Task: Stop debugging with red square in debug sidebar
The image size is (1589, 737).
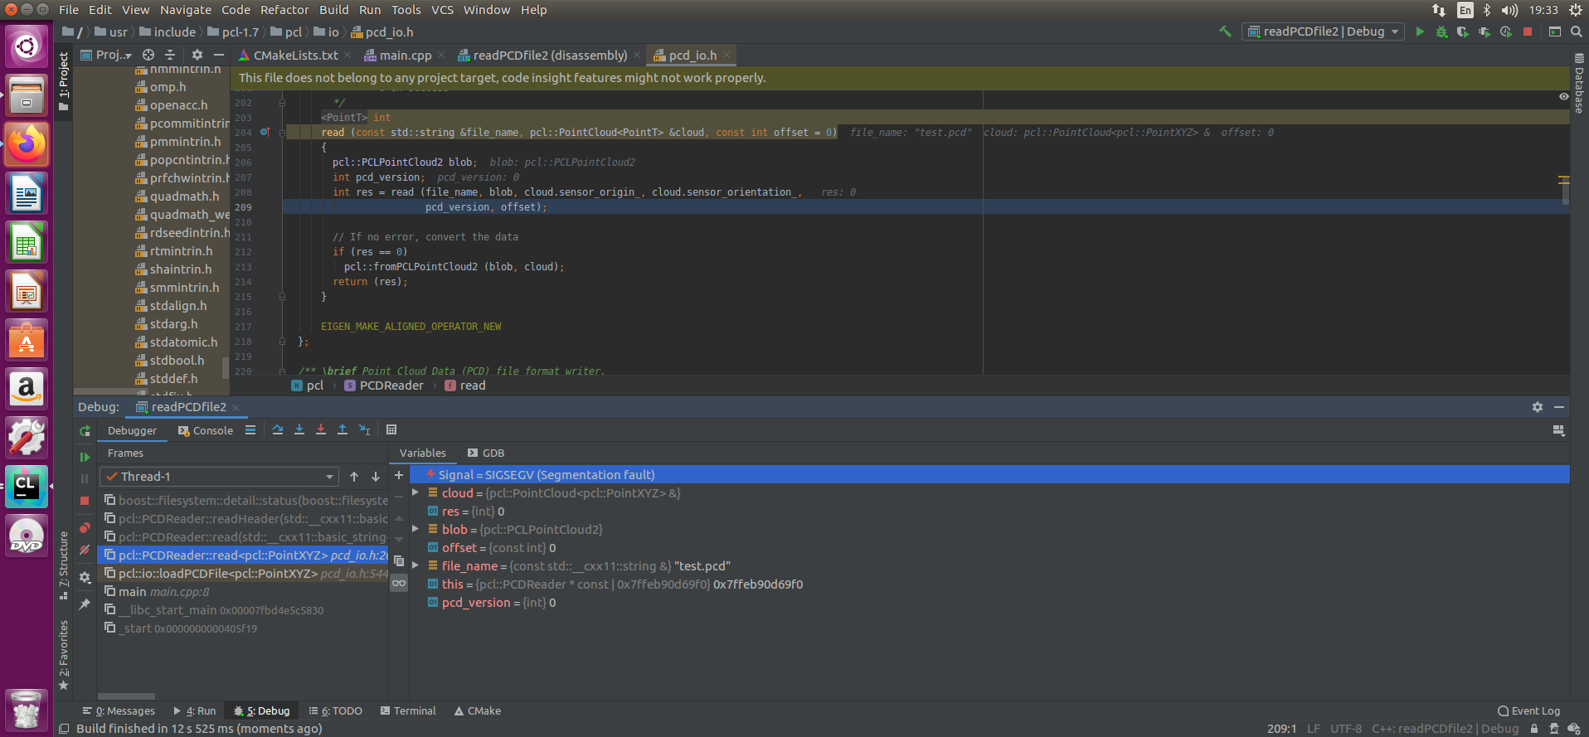Action: coord(85,501)
